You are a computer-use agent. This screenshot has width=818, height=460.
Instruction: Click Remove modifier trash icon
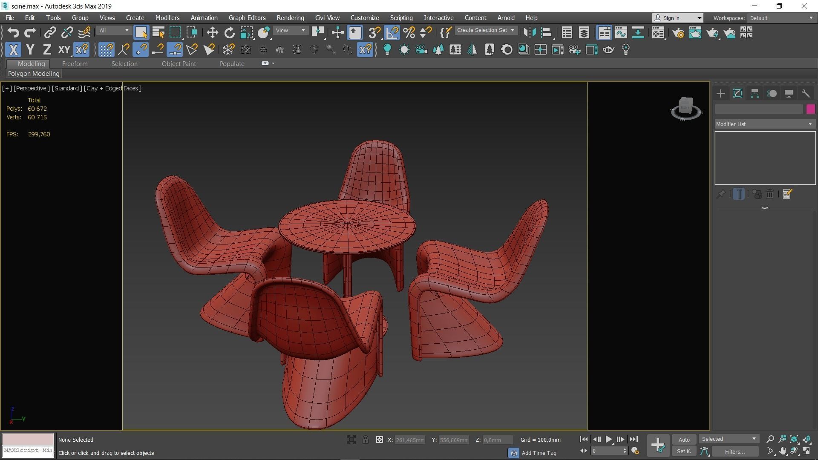[769, 194]
